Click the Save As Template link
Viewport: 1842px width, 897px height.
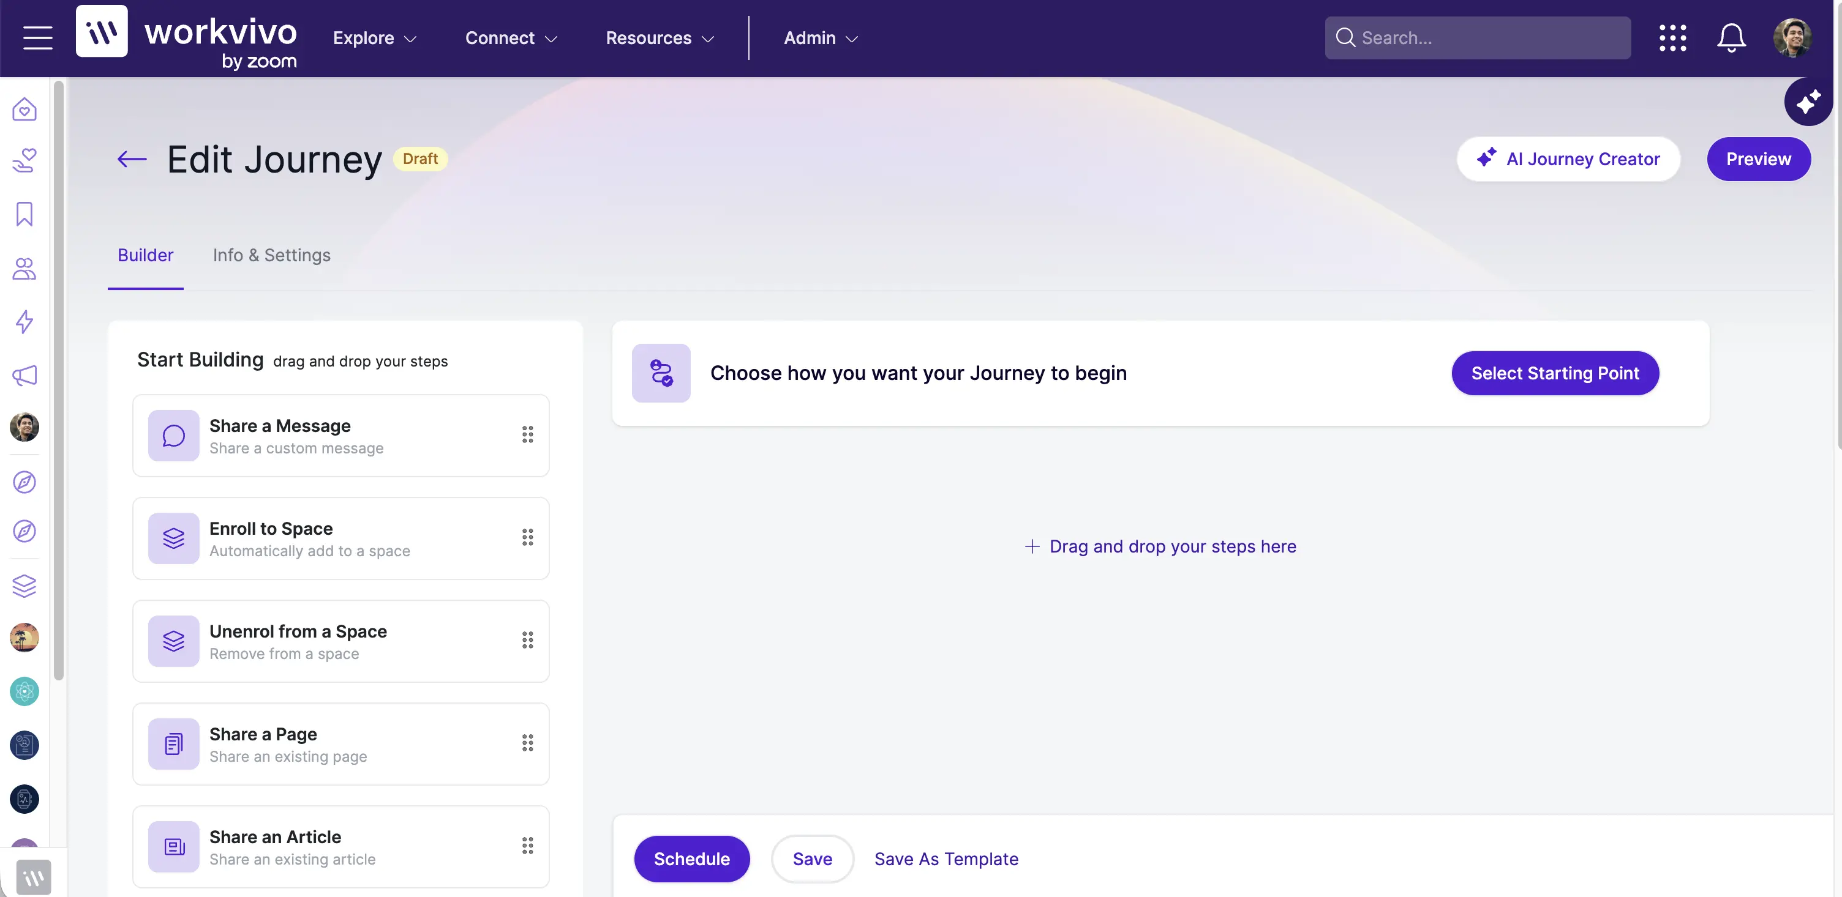(x=947, y=859)
